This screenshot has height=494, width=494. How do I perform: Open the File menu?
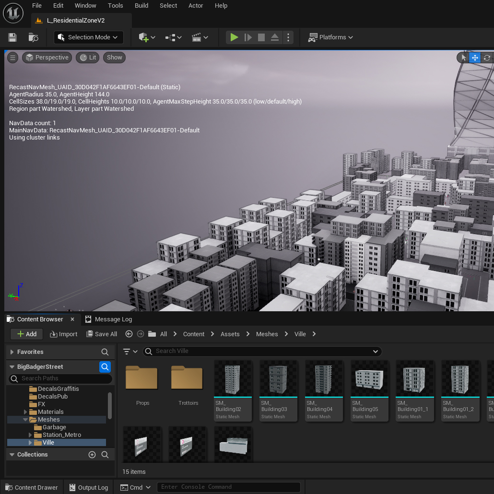pos(37,6)
